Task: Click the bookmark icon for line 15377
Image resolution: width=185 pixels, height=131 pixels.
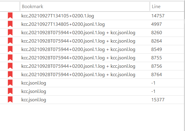Action: (10, 100)
